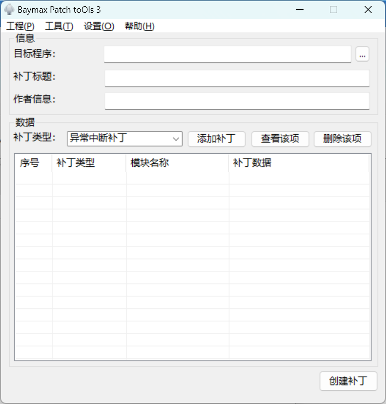The width and height of the screenshot is (386, 404).
Task: Close the Baymax Patch toOls window
Action: point(368,10)
